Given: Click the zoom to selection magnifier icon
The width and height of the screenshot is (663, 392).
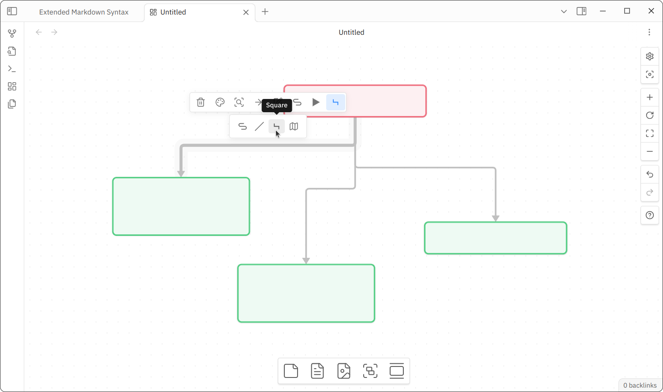Looking at the screenshot, I should tap(239, 103).
